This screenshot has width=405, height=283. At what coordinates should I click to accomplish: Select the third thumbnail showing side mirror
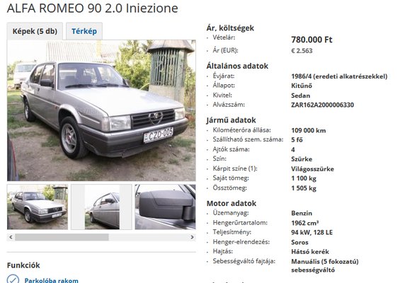tap(165, 207)
